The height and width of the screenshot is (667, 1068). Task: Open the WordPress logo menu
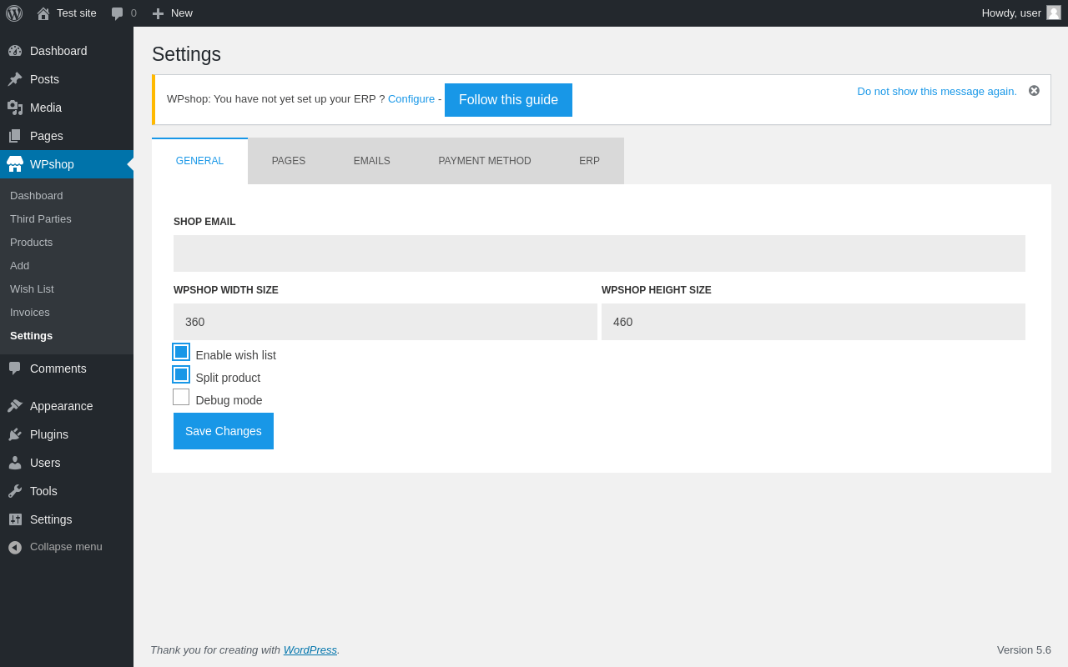(14, 13)
